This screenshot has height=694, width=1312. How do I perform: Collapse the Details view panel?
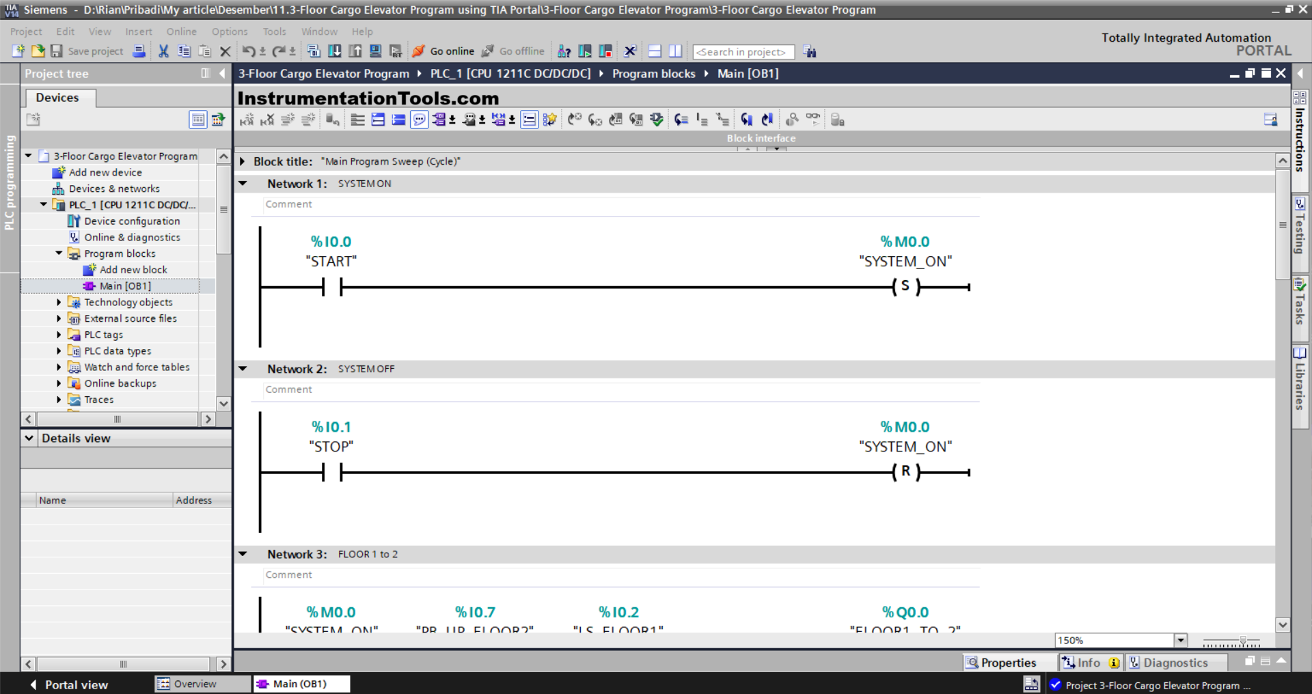(x=29, y=438)
